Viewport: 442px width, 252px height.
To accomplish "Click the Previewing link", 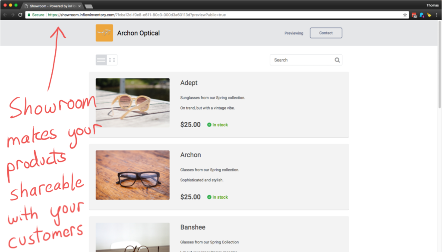I will coord(294,33).
